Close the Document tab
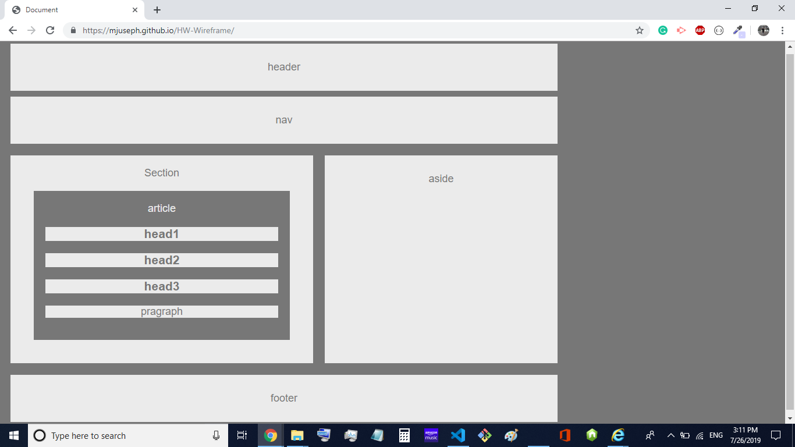This screenshot has width=795, height=447. [135, 10]
